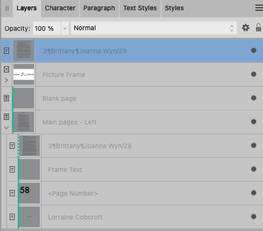Hide the Frame Text layer
This screenshot has height=231, width=263.
[253, 169]
